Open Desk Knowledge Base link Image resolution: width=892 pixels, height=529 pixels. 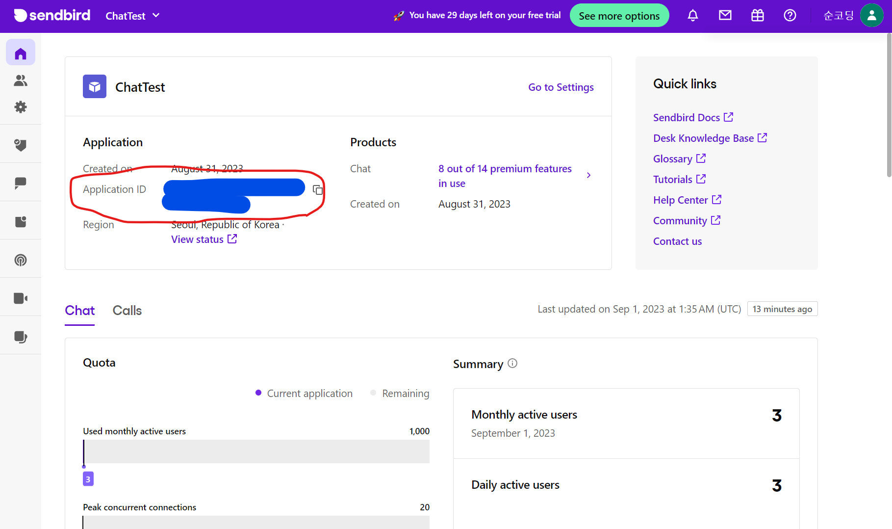tap(710, 138)
